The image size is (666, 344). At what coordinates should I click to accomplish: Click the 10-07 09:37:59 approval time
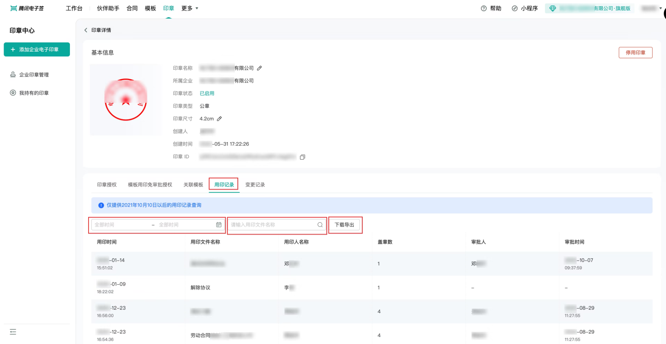tap(579, 264)
